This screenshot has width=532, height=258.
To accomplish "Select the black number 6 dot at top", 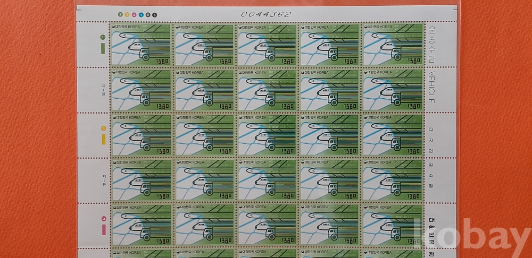I will point(154,14).
